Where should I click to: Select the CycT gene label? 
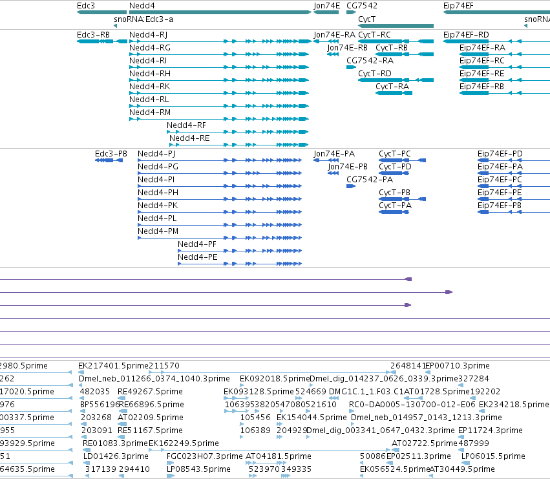[x=366, y=19]
